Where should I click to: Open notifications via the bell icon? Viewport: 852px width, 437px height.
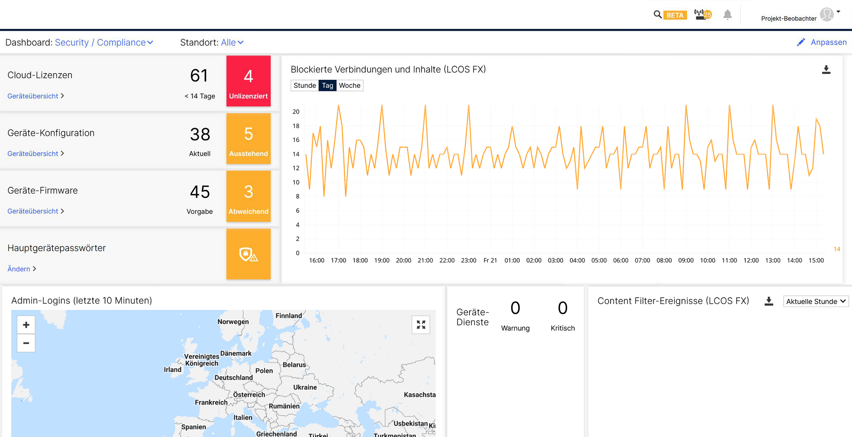[x=727, y=15]
